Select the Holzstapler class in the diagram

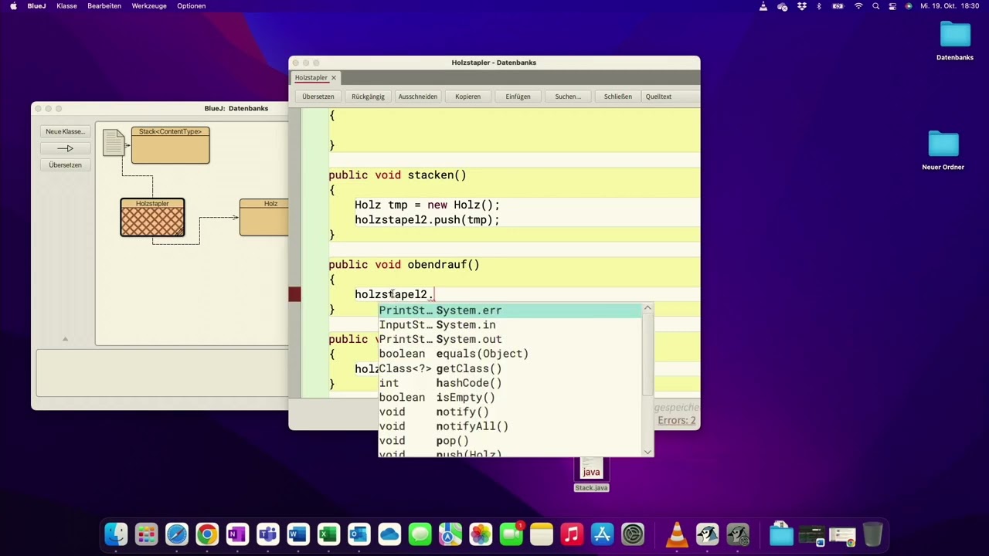[x=152, y=217]
